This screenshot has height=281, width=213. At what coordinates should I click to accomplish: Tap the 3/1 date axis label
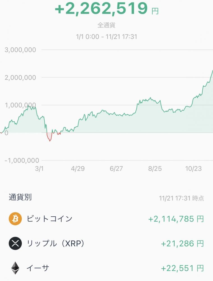tap(39, 168)
